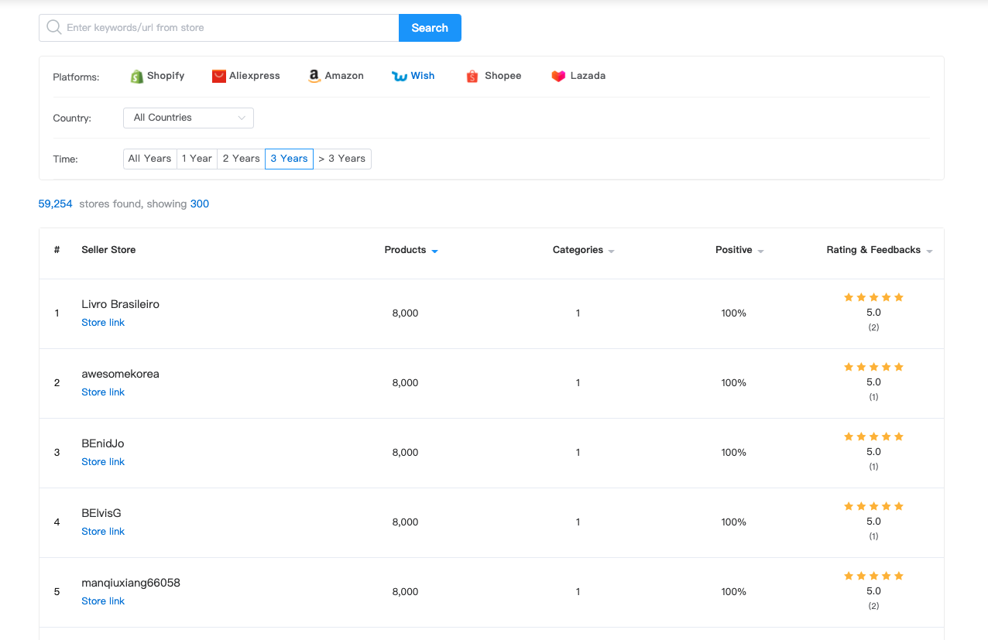
Task: Click the 59,254 stores found count
Action: coord(55,204)
